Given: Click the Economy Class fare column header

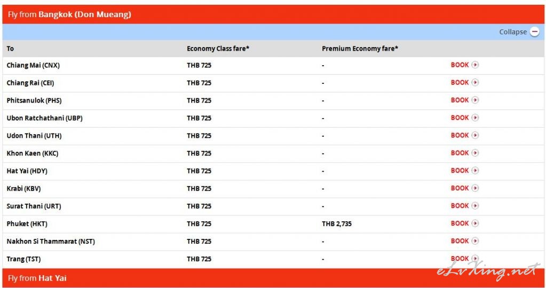Looking at the screenshot, I should pos(218,49).
